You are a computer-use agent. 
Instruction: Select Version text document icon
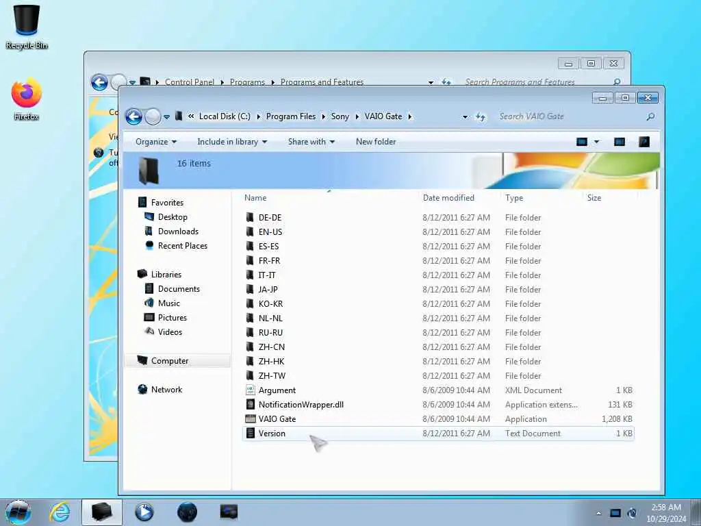pyautogui.click(x=251, y=434)
